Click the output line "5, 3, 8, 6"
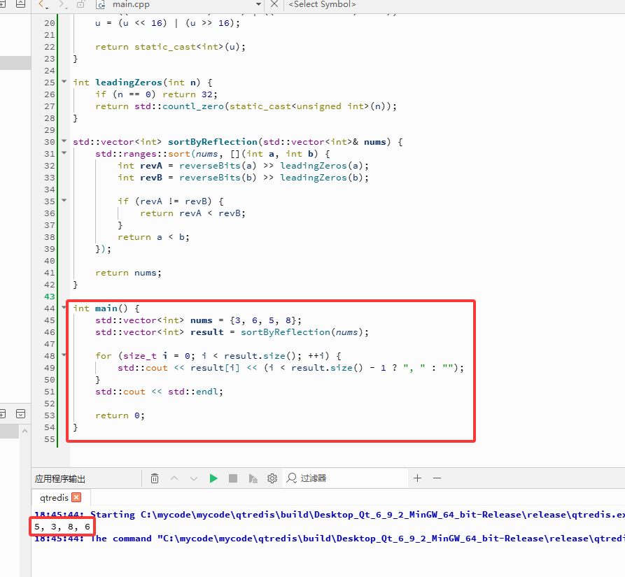 click(62, 527)
